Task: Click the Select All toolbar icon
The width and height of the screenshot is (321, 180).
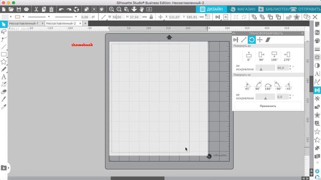Action: 86,9
